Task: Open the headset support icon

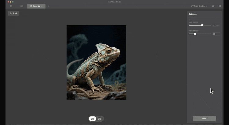Action: 220,6
